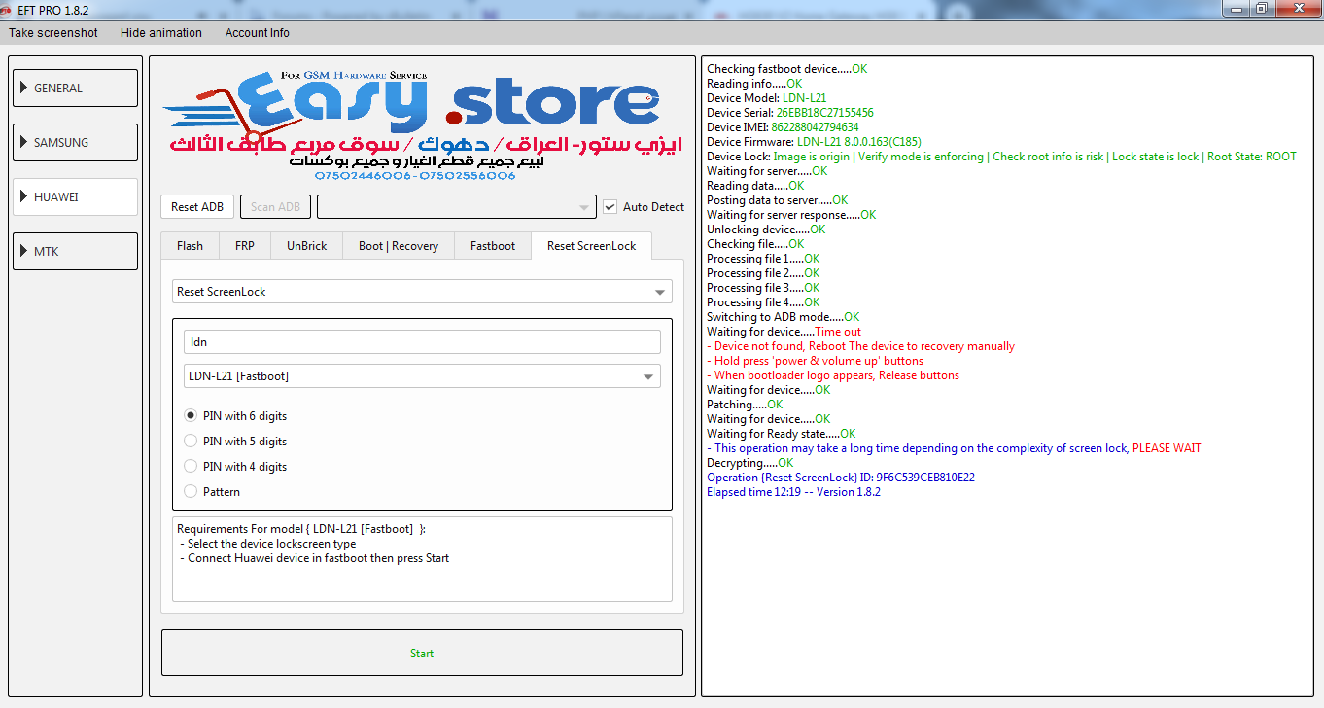Click the 'Checking fastboot device.....OK' log line
Viewport: 1324px width, 708px height.
787,69
